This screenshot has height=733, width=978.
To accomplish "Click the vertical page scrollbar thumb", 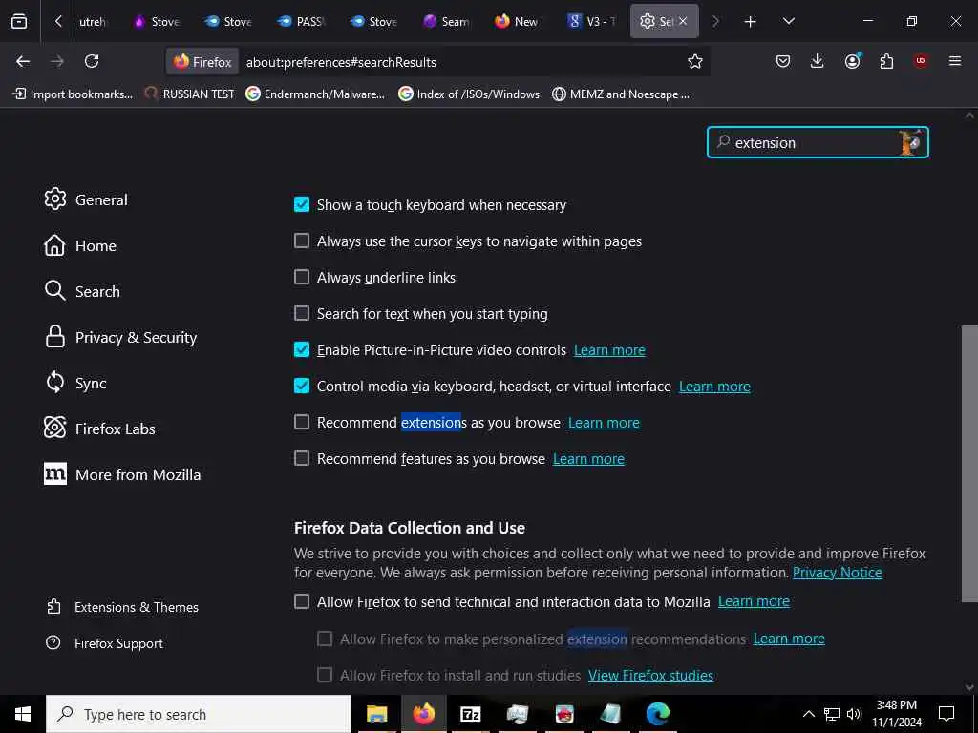I will click(x=969, y=463).
